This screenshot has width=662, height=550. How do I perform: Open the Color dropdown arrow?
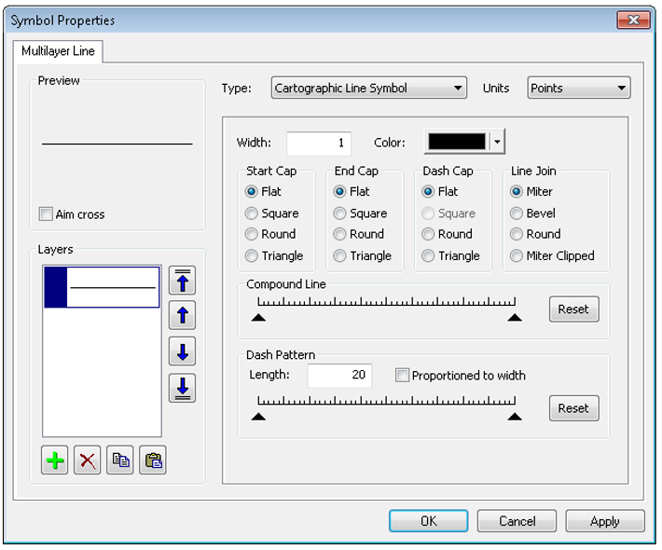coord(497,143)
